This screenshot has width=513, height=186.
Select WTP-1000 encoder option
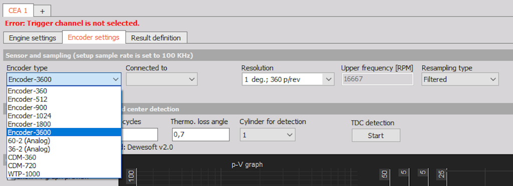64,174
